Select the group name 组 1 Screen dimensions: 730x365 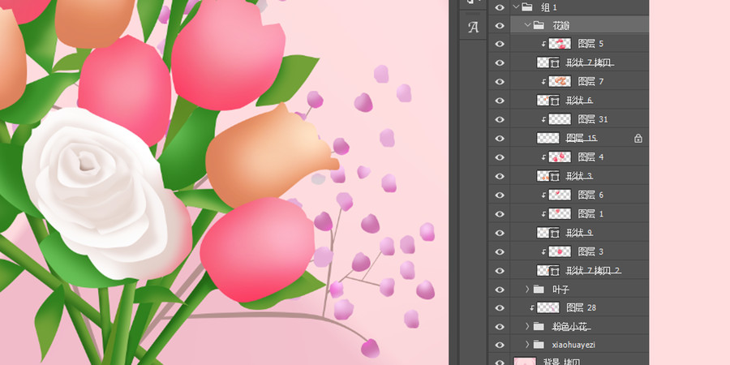tap(549, 7)
